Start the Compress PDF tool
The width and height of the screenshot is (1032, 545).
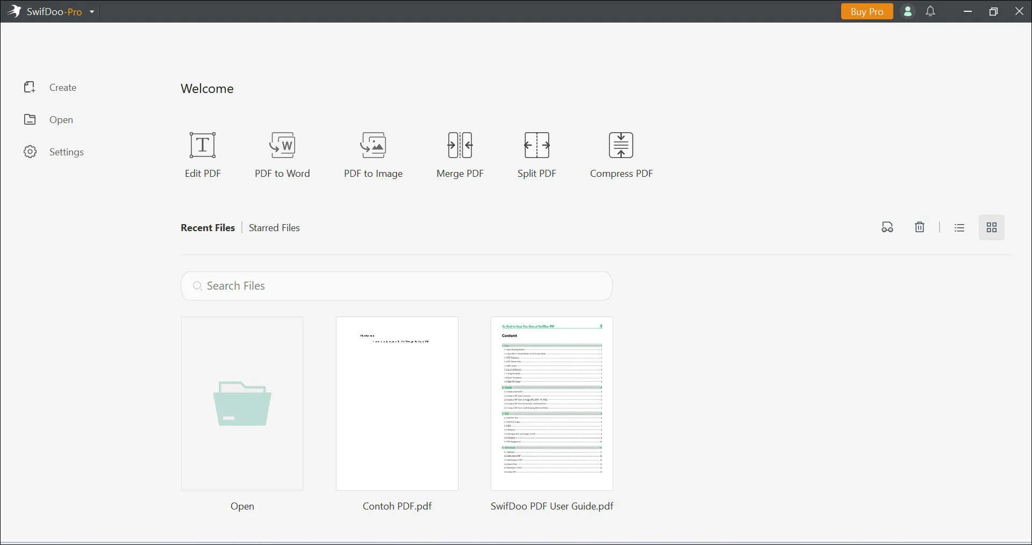(621, 145)
